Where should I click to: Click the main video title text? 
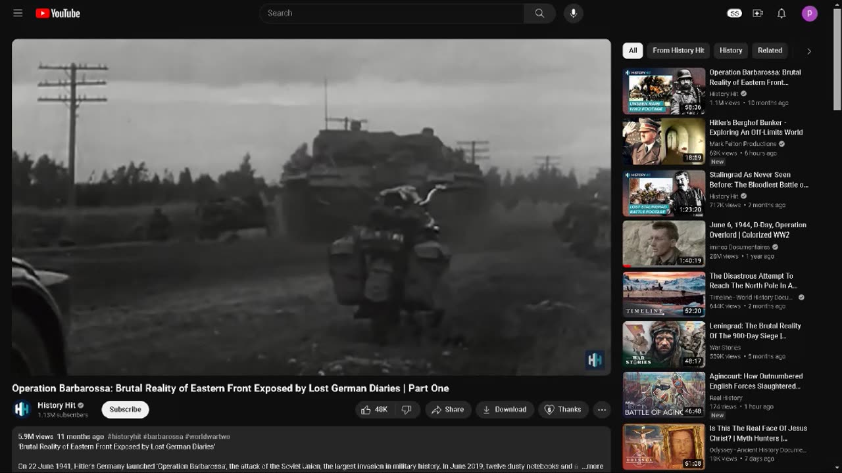coord(230,388)
